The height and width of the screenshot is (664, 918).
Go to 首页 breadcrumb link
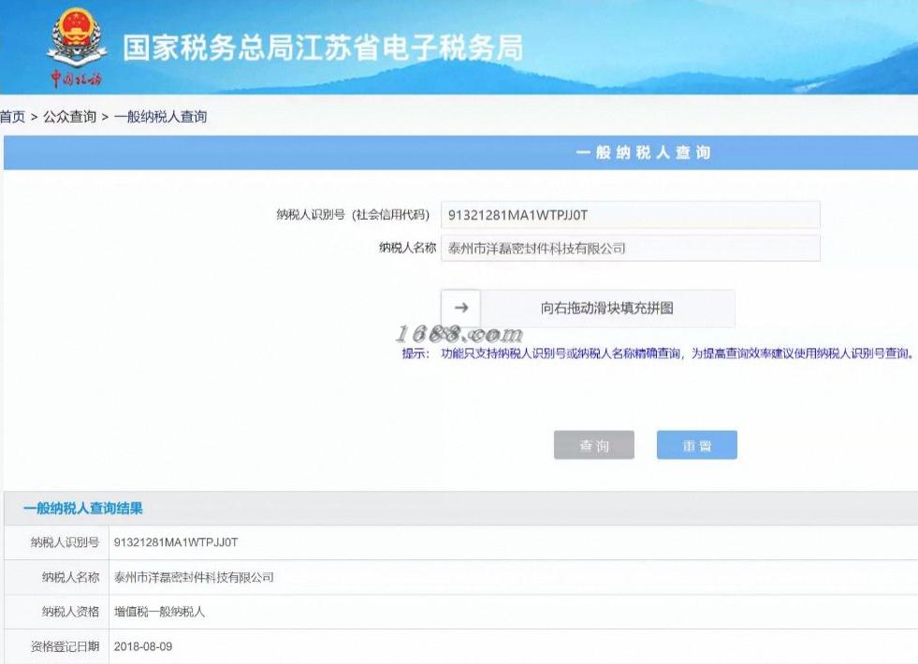pyautogui.click(x=13, y=116)
